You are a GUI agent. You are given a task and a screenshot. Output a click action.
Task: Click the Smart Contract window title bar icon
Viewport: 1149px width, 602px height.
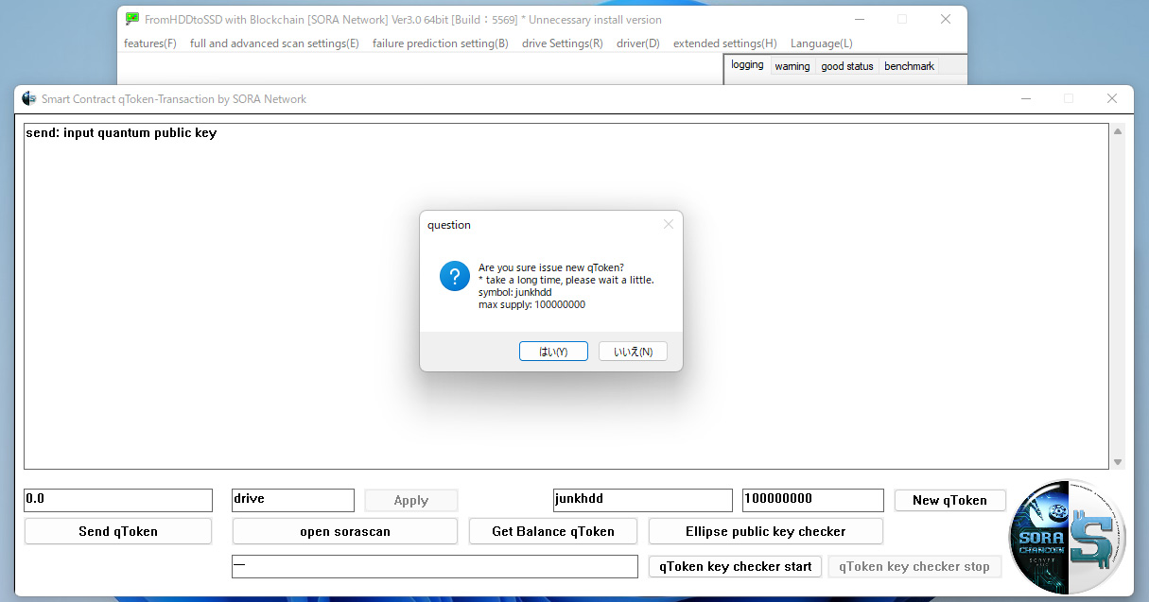tap(29, 98)
